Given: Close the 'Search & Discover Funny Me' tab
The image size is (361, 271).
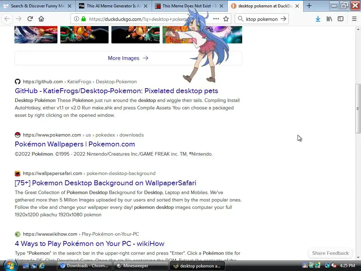Looking at the screenshot, I should 69,6.
